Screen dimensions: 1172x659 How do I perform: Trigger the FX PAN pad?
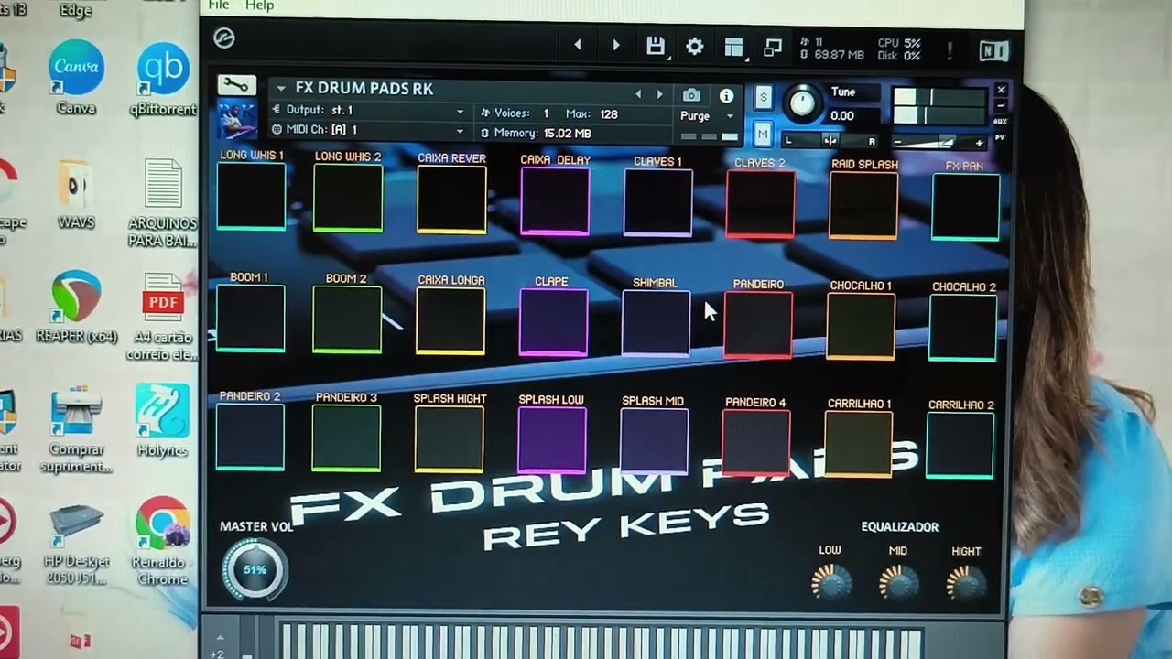click(x=966, y=208)
